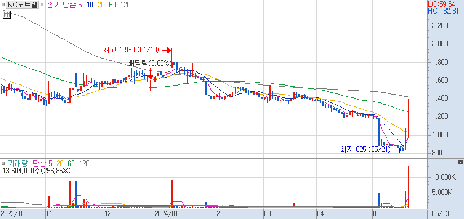
Task: Click the HC:-32.81 value
Action: coord(443,11)
